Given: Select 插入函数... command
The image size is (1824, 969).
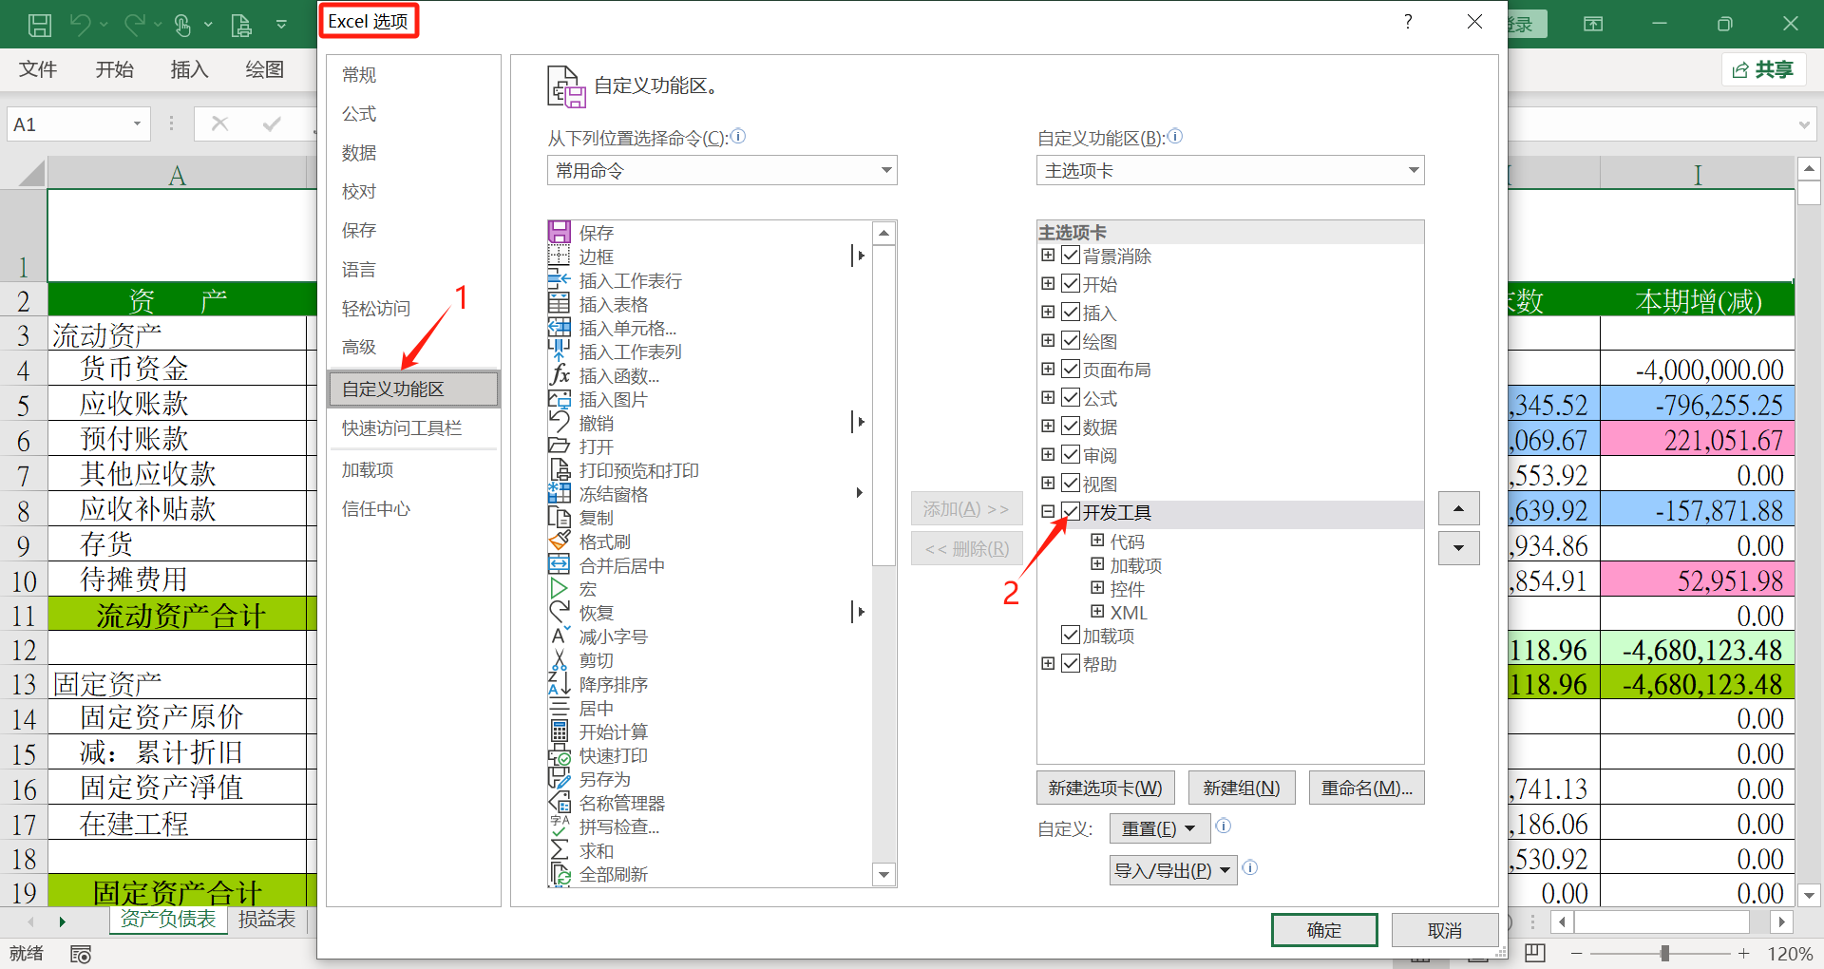Looking at the screenshot, I should 618,375.
